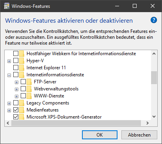Screen dimensions: 162x144
Task: Disable the Microsoft XPS-Dokument-Generator checkbox
Action: point(16,117)
